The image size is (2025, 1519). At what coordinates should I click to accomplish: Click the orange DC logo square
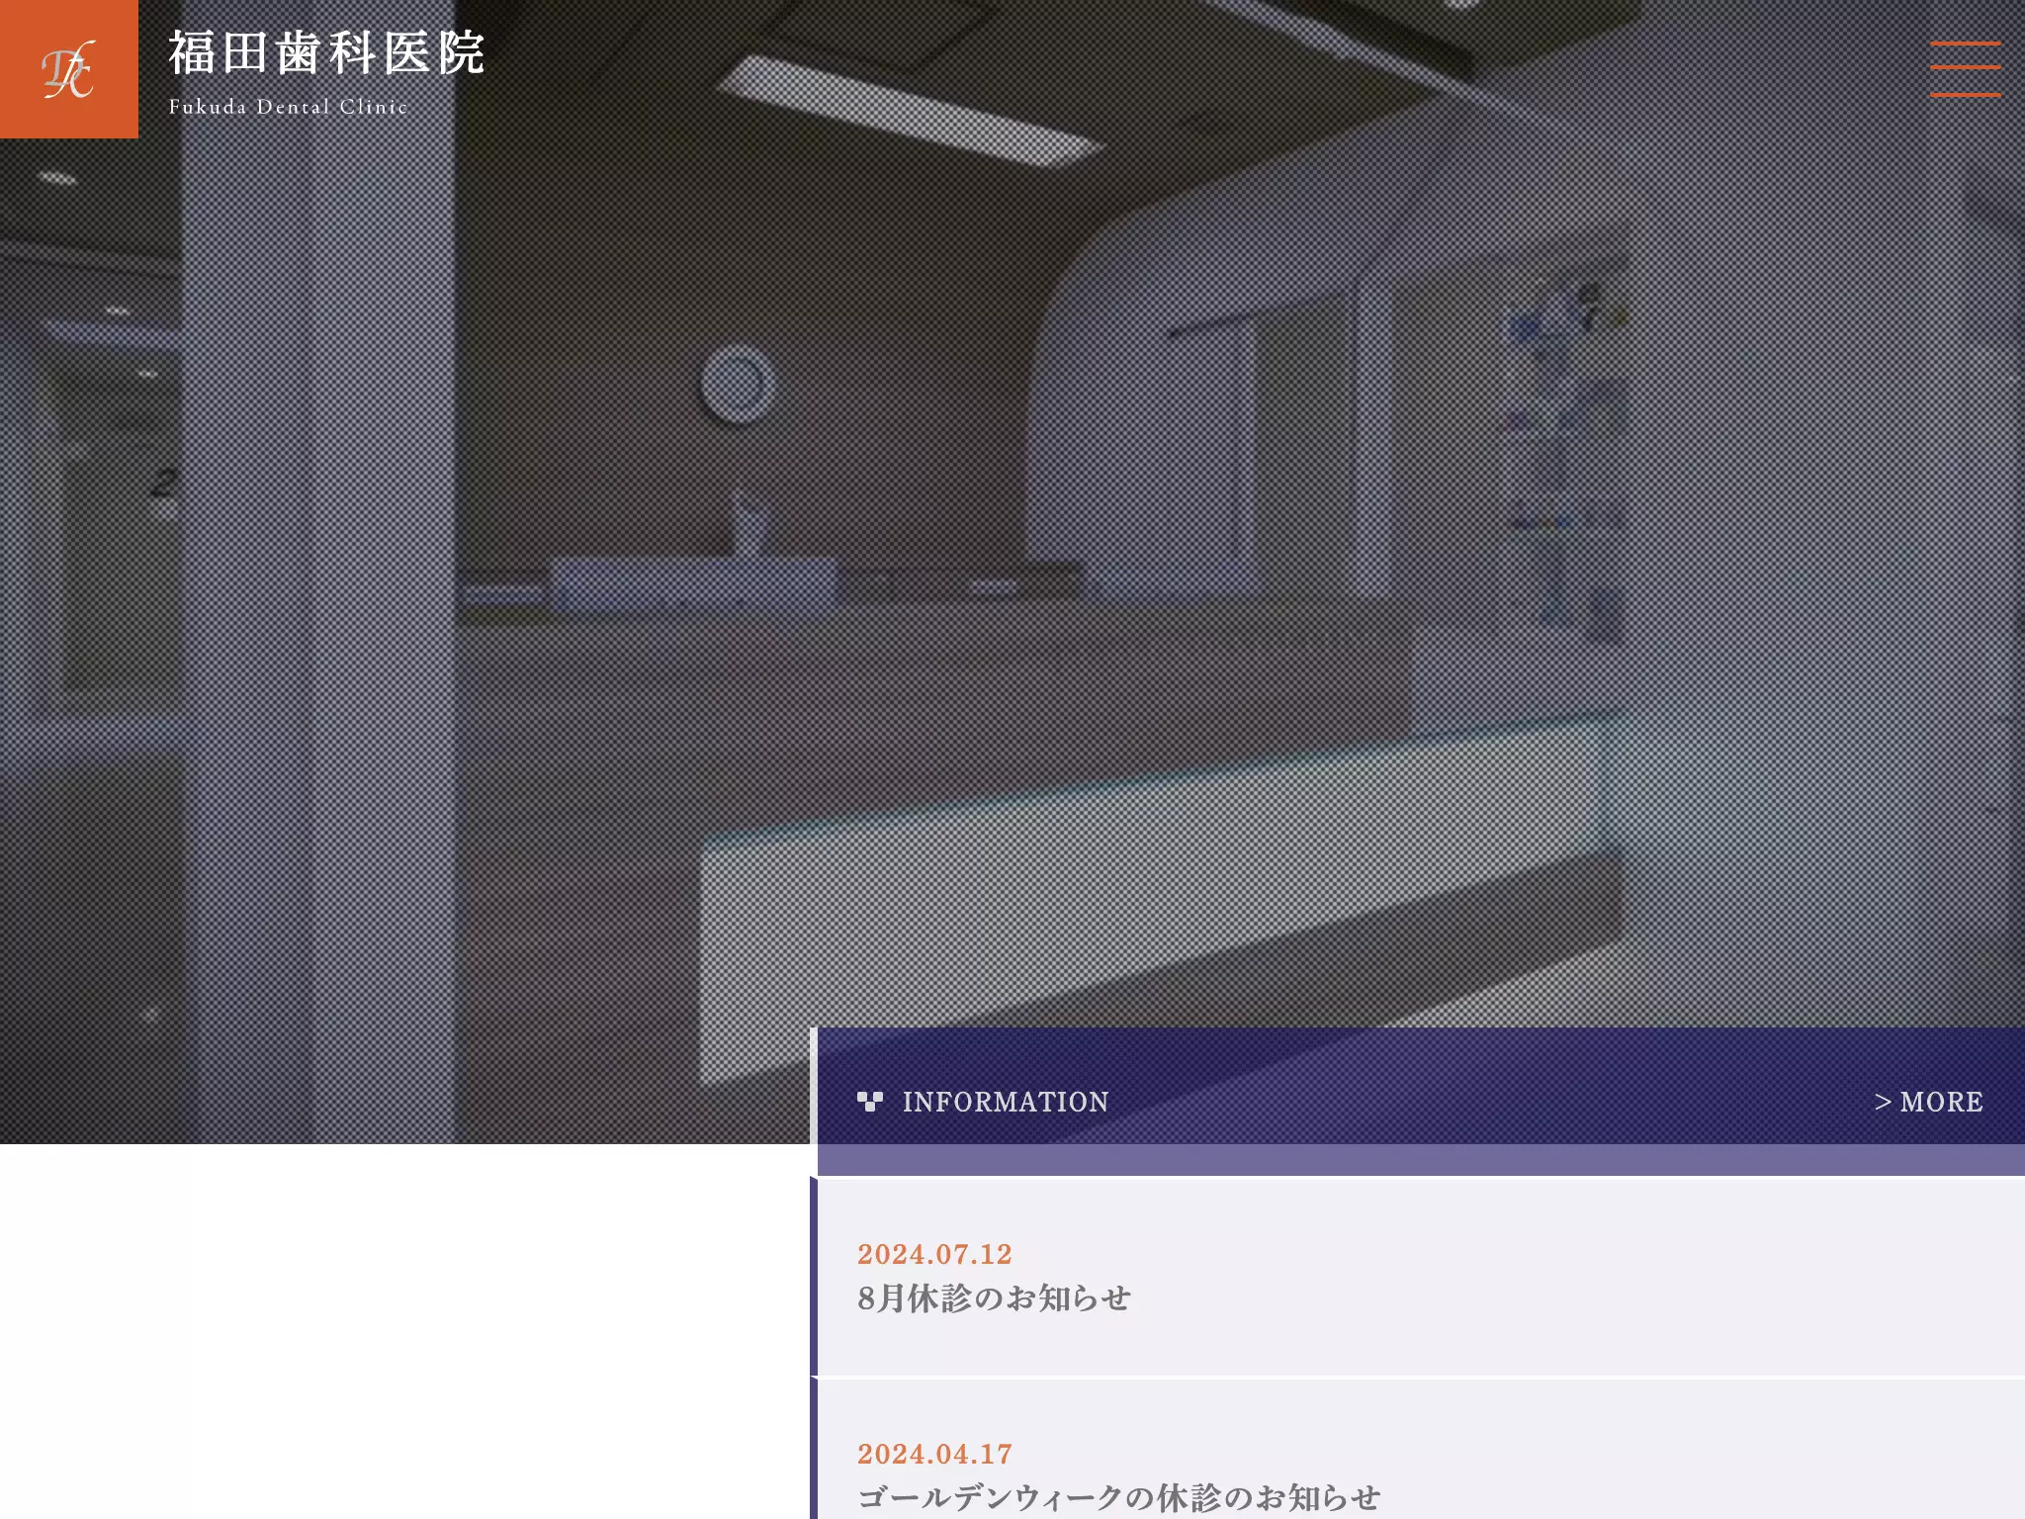(69, 69)
